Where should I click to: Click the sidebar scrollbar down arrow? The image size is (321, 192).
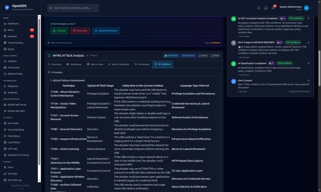(x=39, y=180)
